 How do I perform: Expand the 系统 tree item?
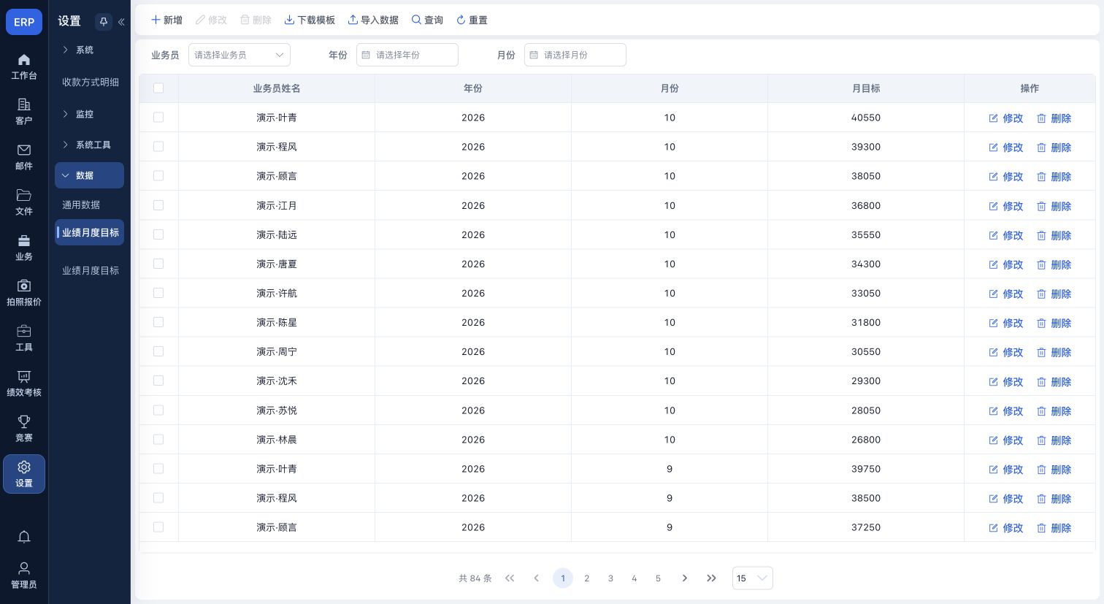click(x=89, y=50)
